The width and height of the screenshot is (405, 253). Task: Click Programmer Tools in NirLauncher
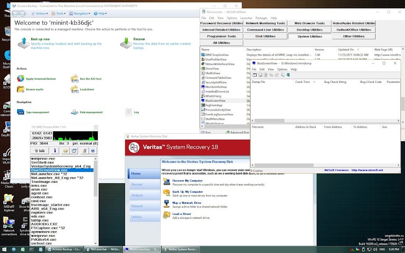(x=222, y=36)
